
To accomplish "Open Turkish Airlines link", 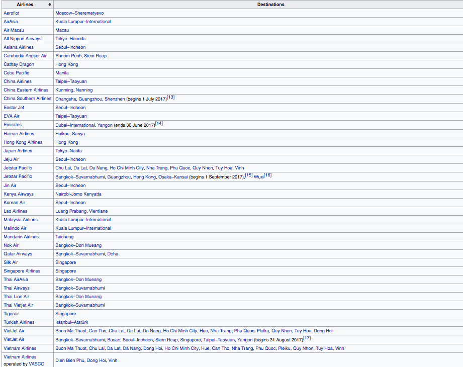I will click(19, 323).
